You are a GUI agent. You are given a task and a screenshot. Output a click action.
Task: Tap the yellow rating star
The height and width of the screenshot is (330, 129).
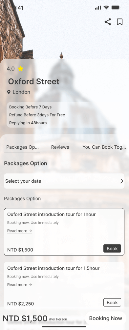click(x=21, y=69)
